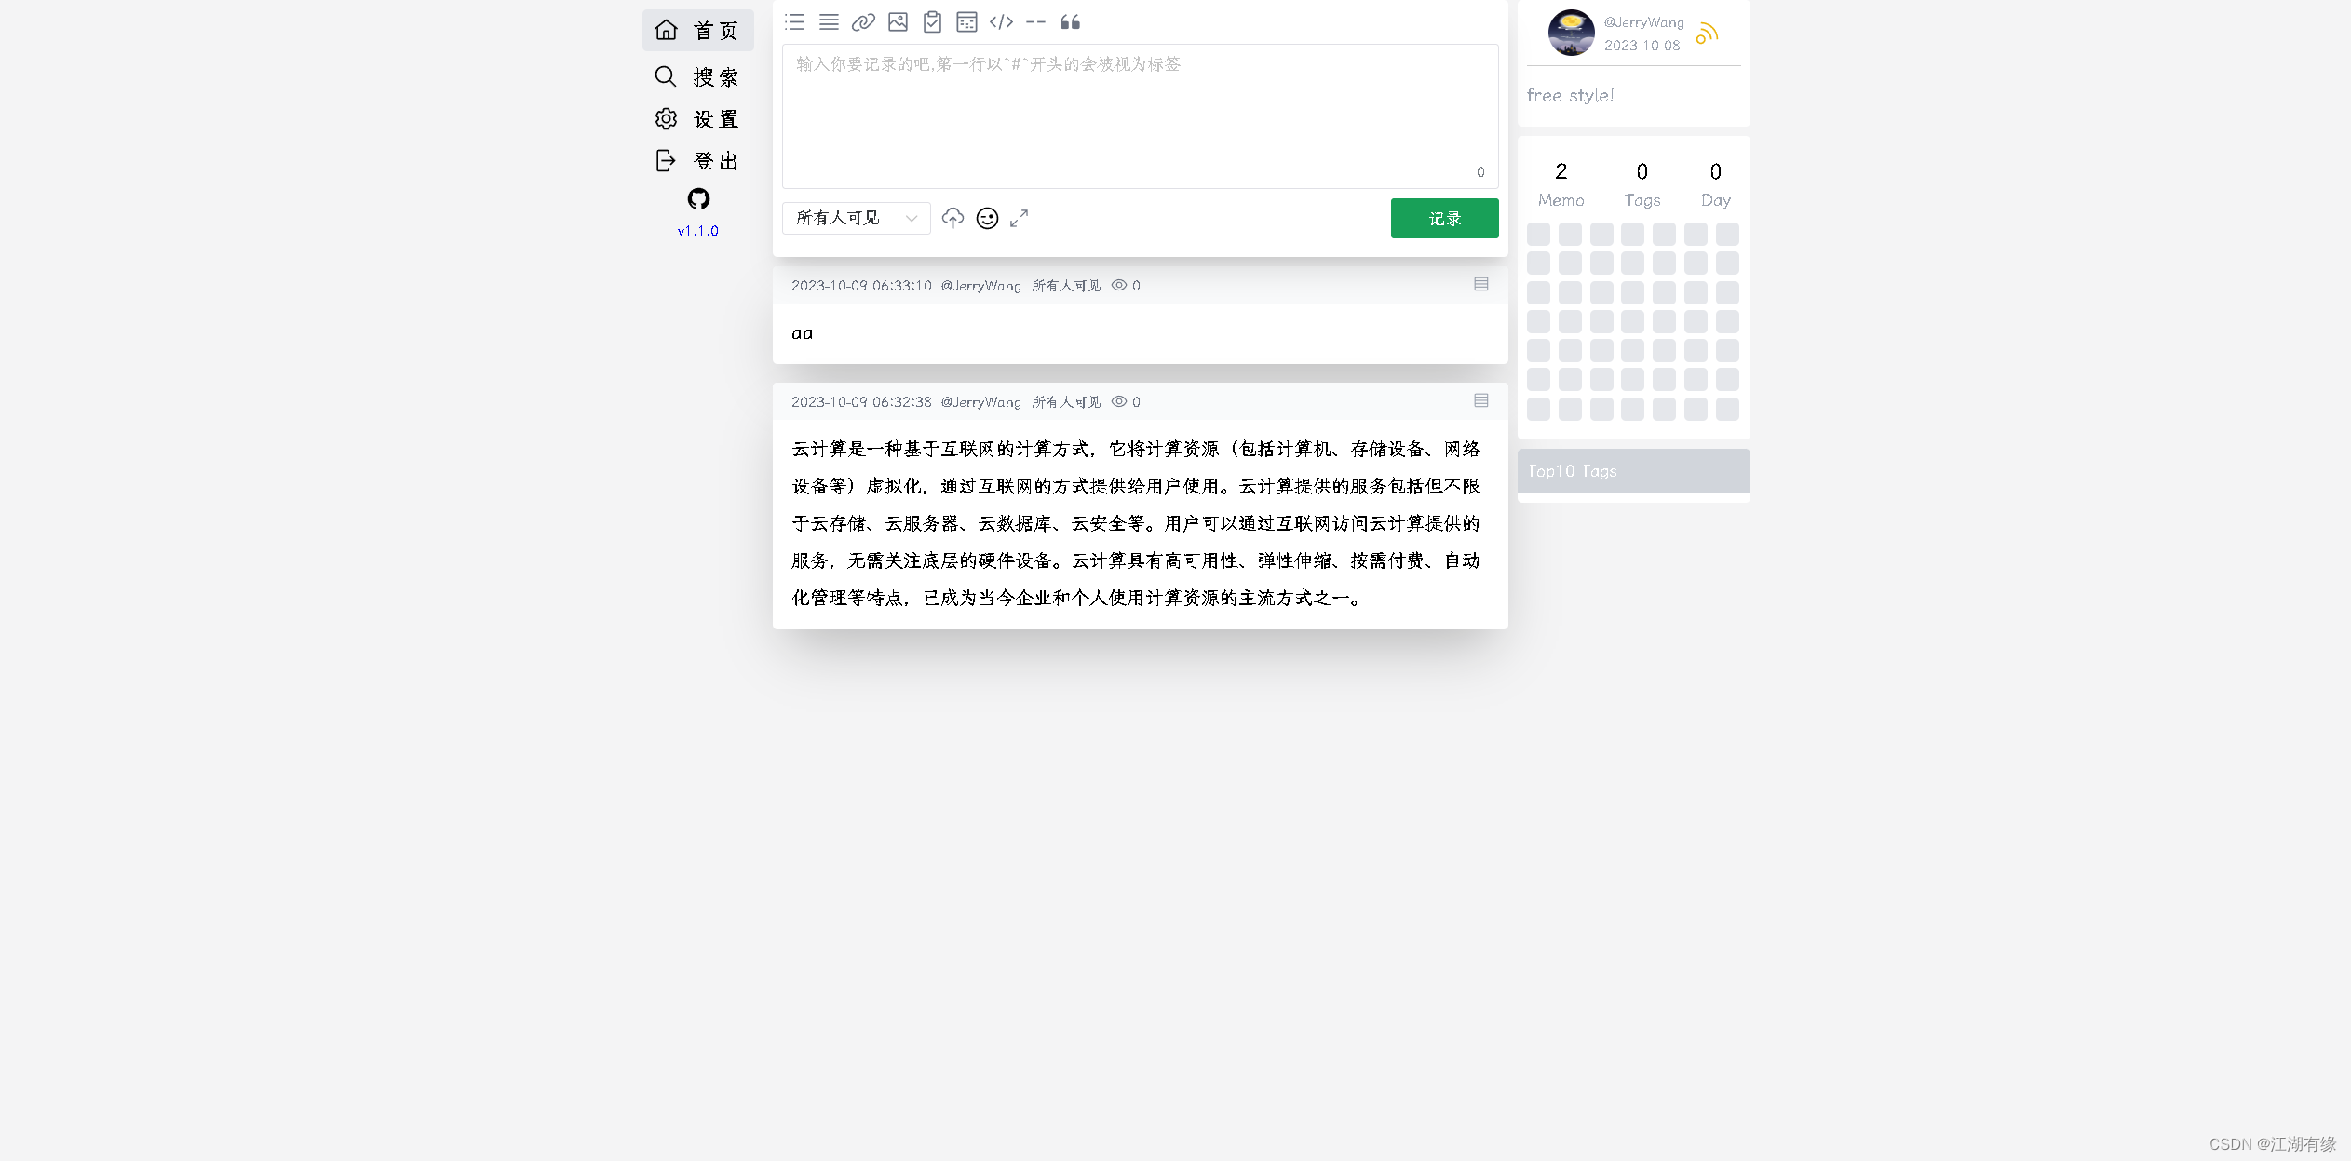The image size is (2351, 1161).
Task: Open the menu on the cloud computing memo
Action: pos(1480,400)
